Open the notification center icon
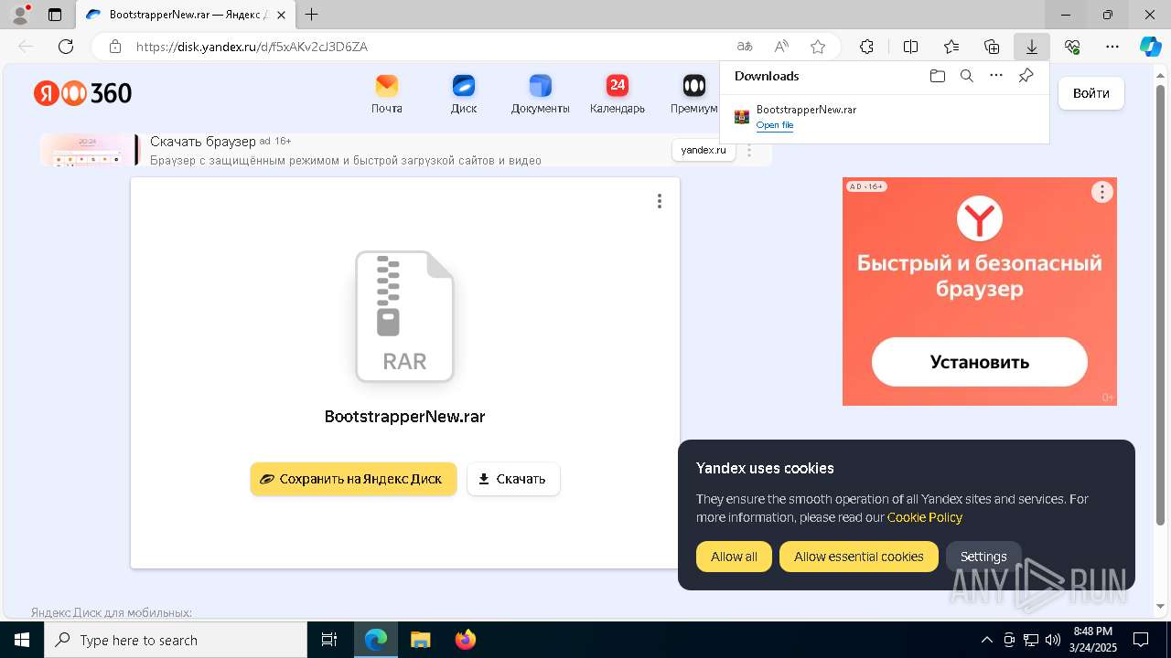 (1141, 640)
